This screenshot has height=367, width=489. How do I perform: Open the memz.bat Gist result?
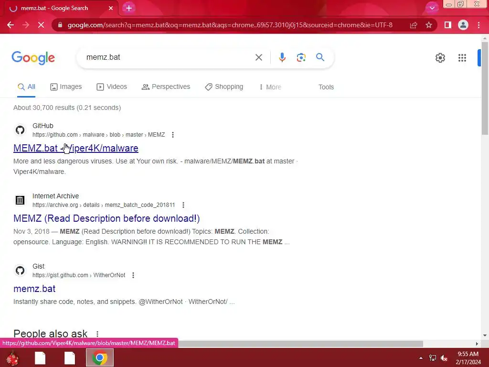(34, 289)
